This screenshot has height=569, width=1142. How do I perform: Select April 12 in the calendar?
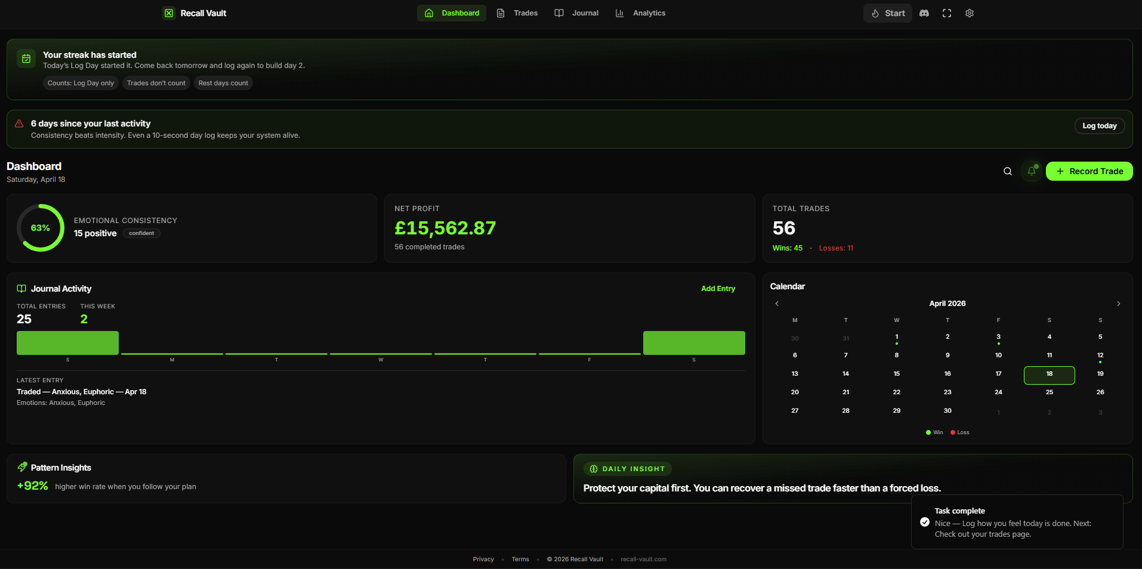(x=1100, y=357)
